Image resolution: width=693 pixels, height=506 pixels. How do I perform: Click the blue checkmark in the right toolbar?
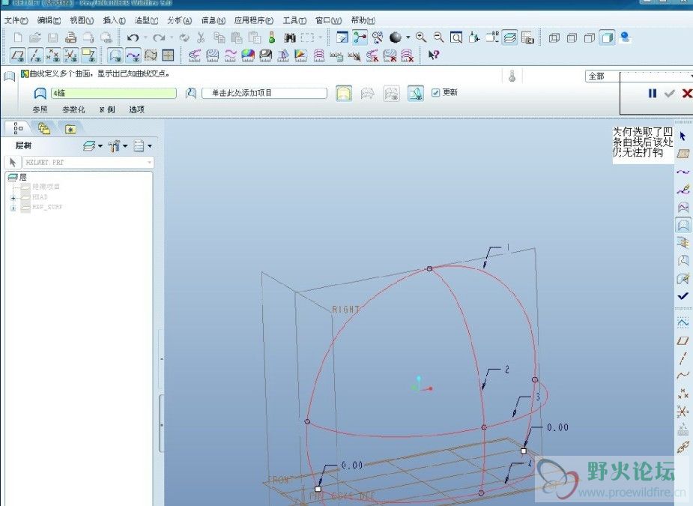(683, 296)
